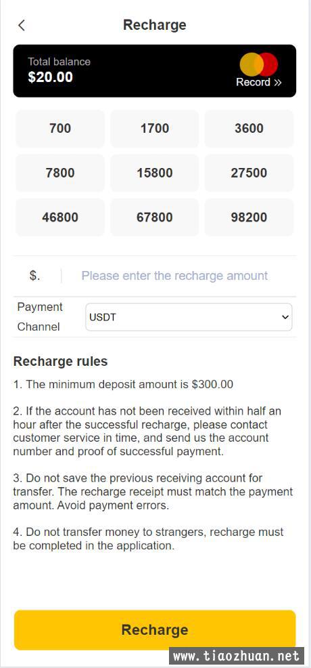Pick the 27500 recharge amount
Screen dimensions: 311x668
click(x=249, y=173)
